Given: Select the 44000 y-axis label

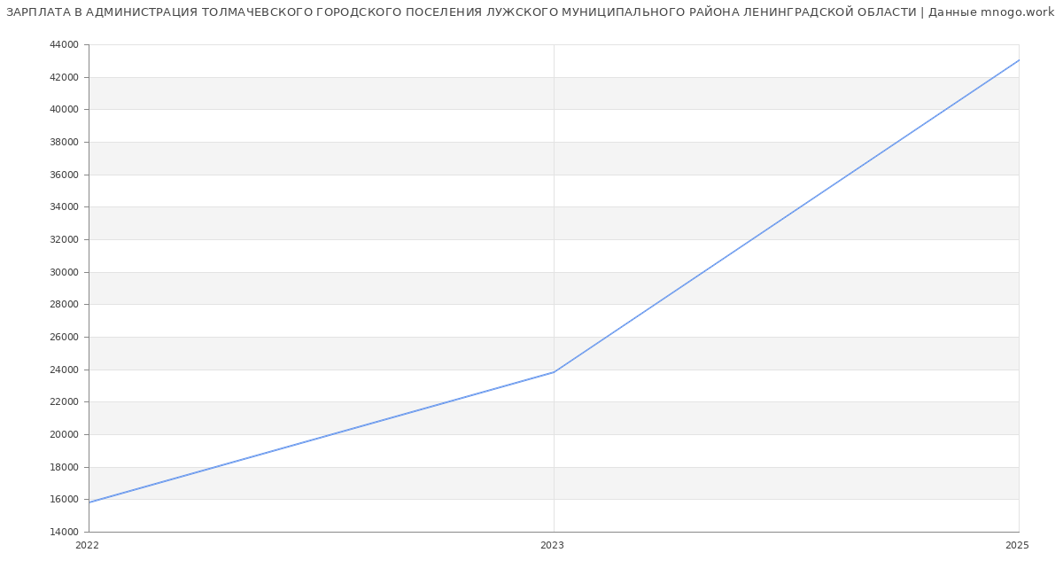Looking at the screenshot, I should tap(64, 45).
